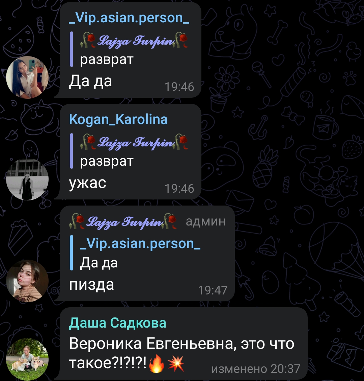
Task: Tap the 'Да да' message sent at 19:46
Action: [90, 81]
